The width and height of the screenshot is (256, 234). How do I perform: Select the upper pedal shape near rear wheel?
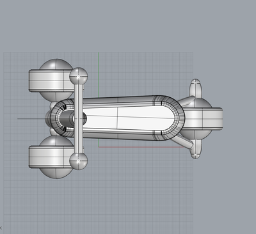coord(195,88)
